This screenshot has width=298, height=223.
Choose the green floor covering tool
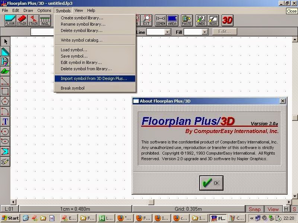coord(5,71)
